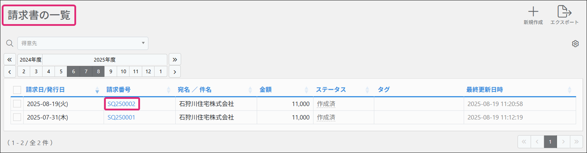Sort by the 請求日/発行日 column arrow

click(97, 90)
